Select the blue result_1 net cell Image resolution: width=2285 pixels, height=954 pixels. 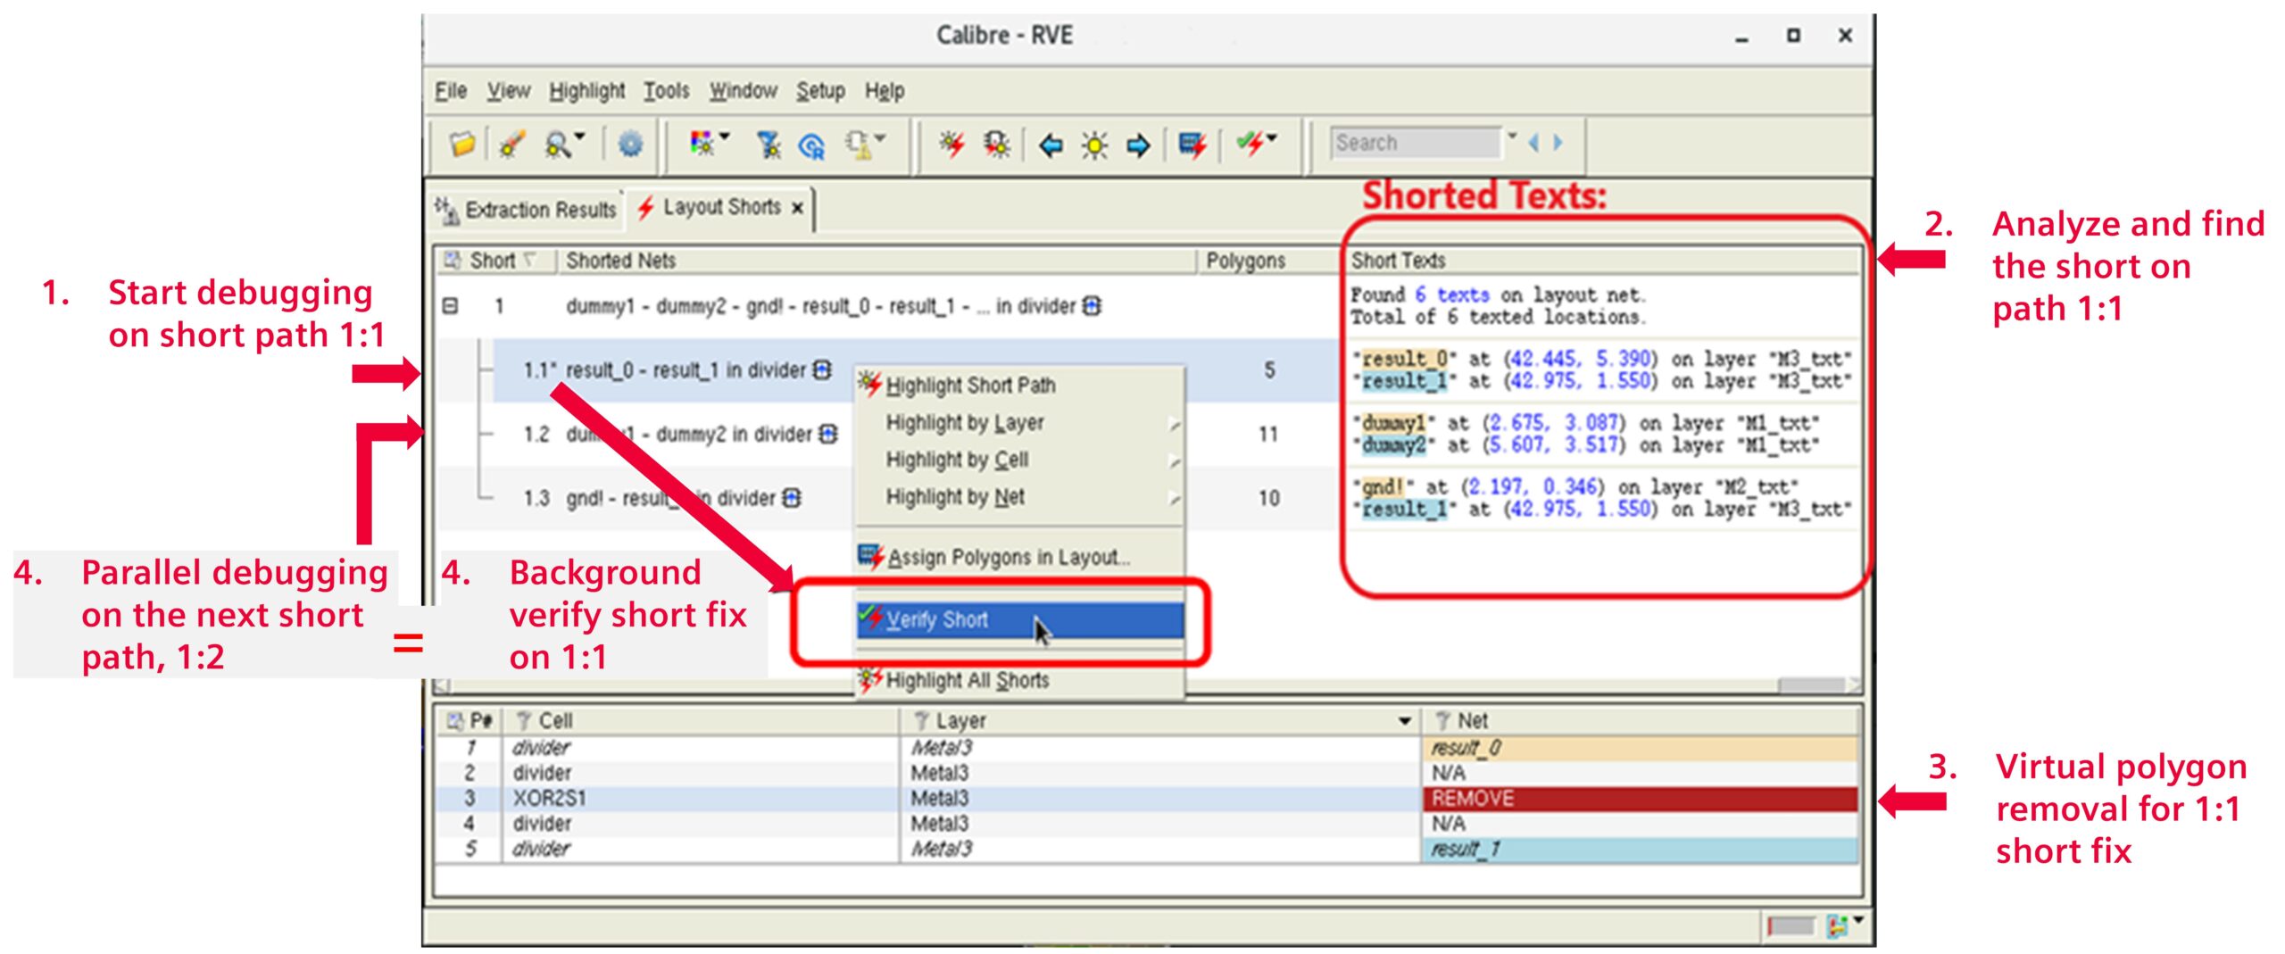1641,849
